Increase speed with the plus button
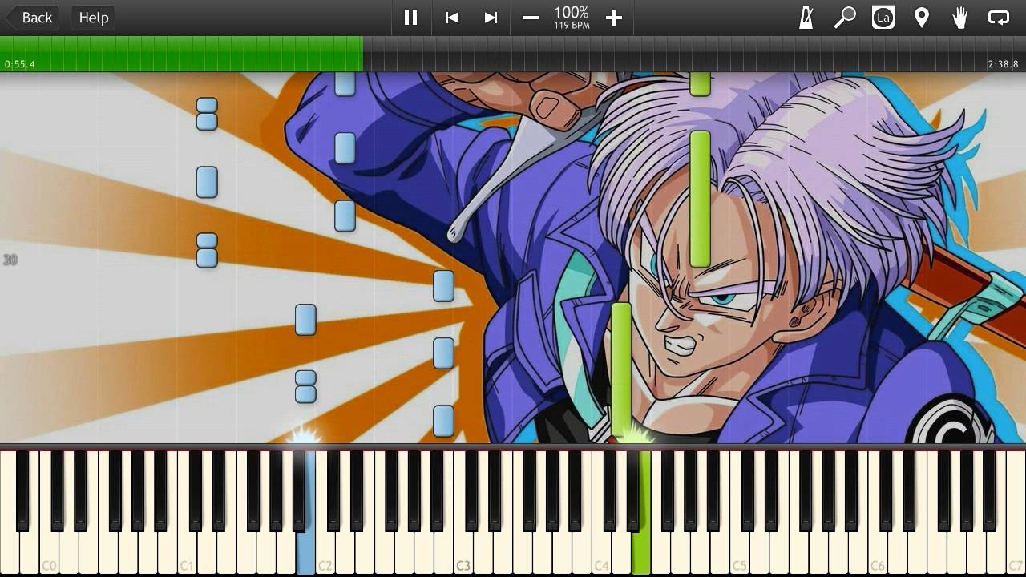The height and width of the screenshot is (577, 1026). [614, 18]
